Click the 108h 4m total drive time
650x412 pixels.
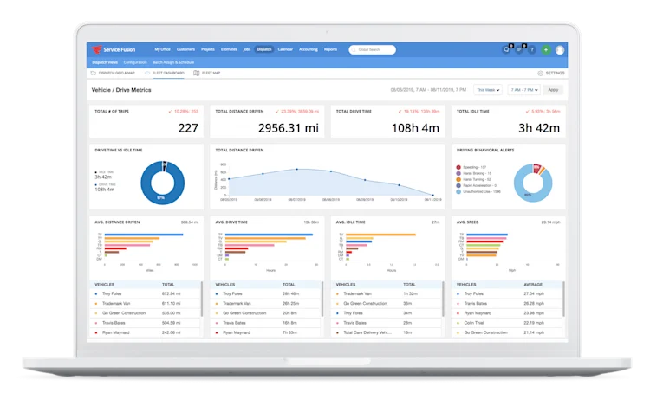415,128
